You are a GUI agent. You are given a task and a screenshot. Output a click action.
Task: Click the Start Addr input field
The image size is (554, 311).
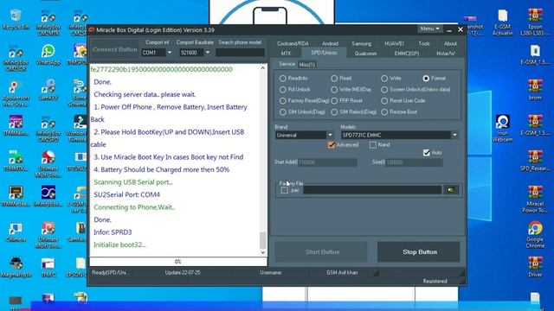(x=327, y=162)
